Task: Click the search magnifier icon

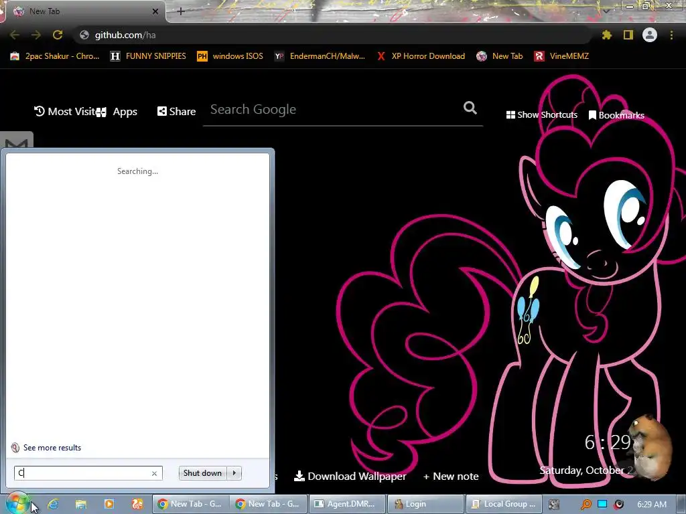Action: pos(470,108)
